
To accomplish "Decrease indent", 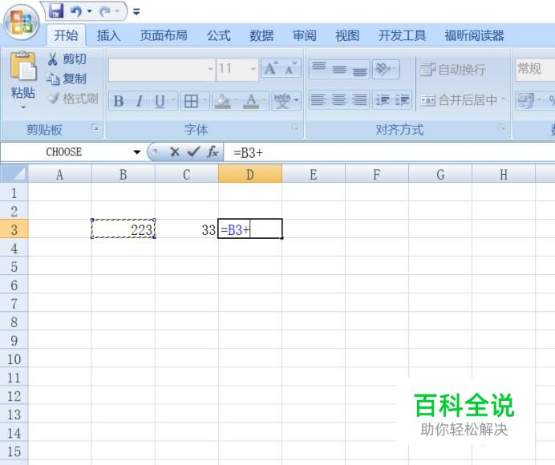I will point(383,99).
